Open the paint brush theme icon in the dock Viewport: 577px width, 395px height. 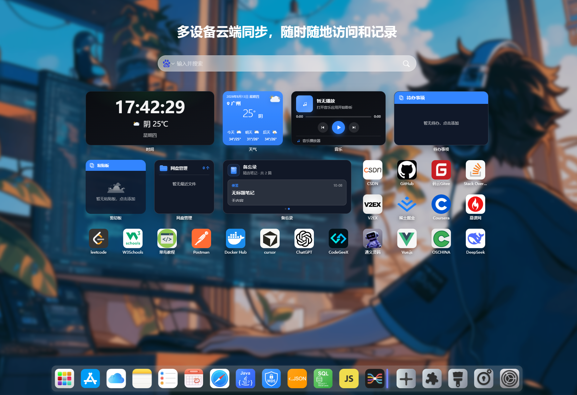tap(458, 379)
